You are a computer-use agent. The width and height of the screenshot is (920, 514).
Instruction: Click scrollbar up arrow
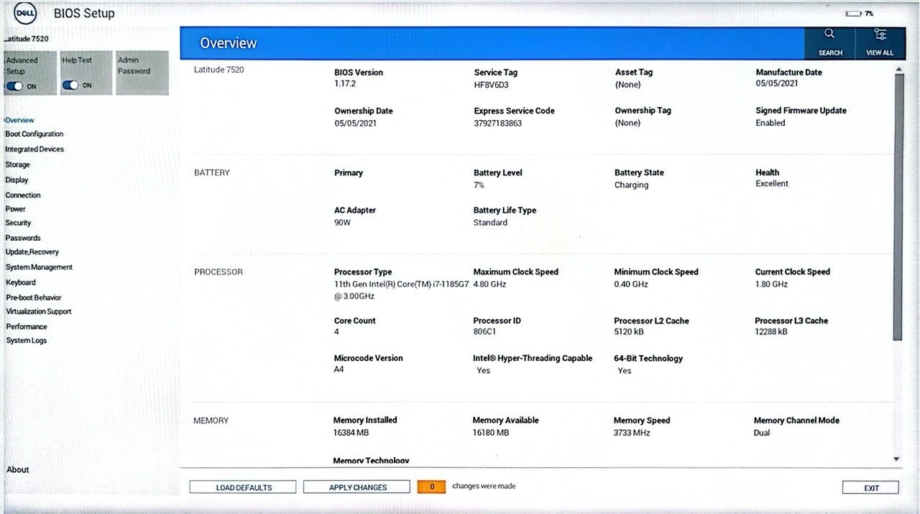(898, 69)
